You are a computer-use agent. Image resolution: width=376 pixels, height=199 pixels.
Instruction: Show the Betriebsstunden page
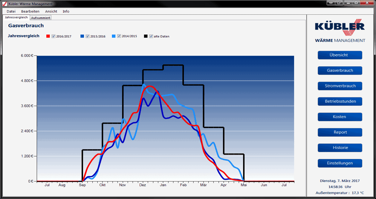pos(340,101)
